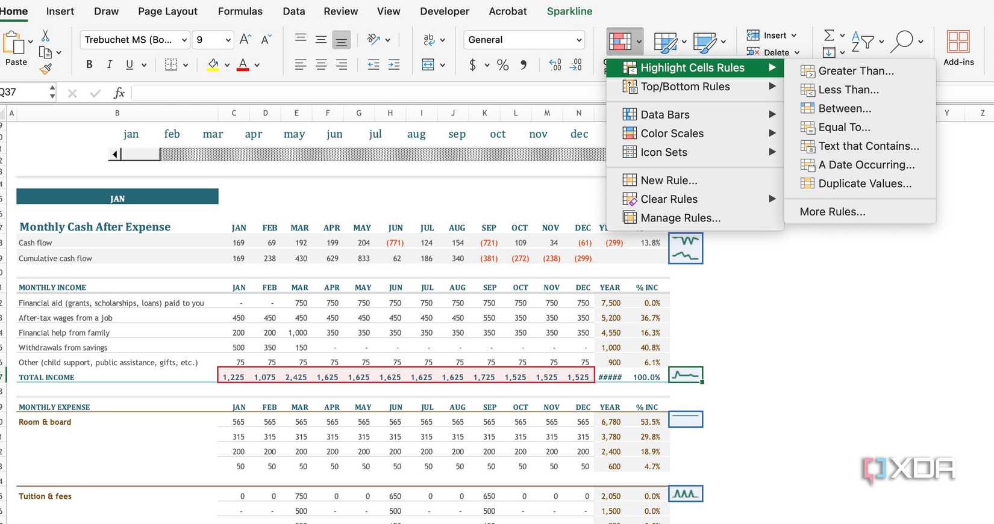Decrease indent icon
This screenshot has width=994, height=524.
(374, 65)
